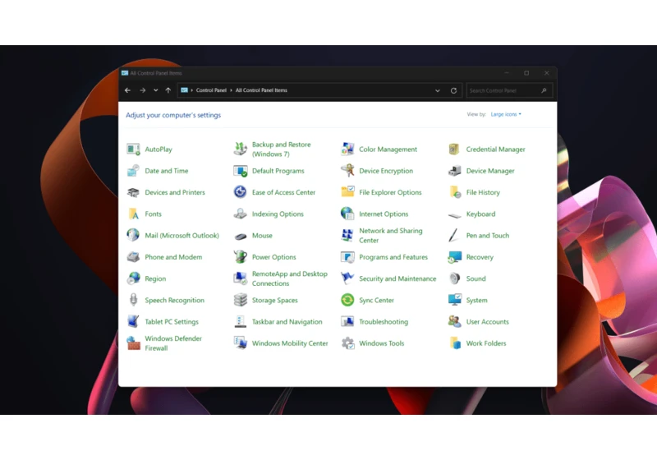Open the AutoPlay icon
This screenshot has height=460, width=657.
coord(133,149)
